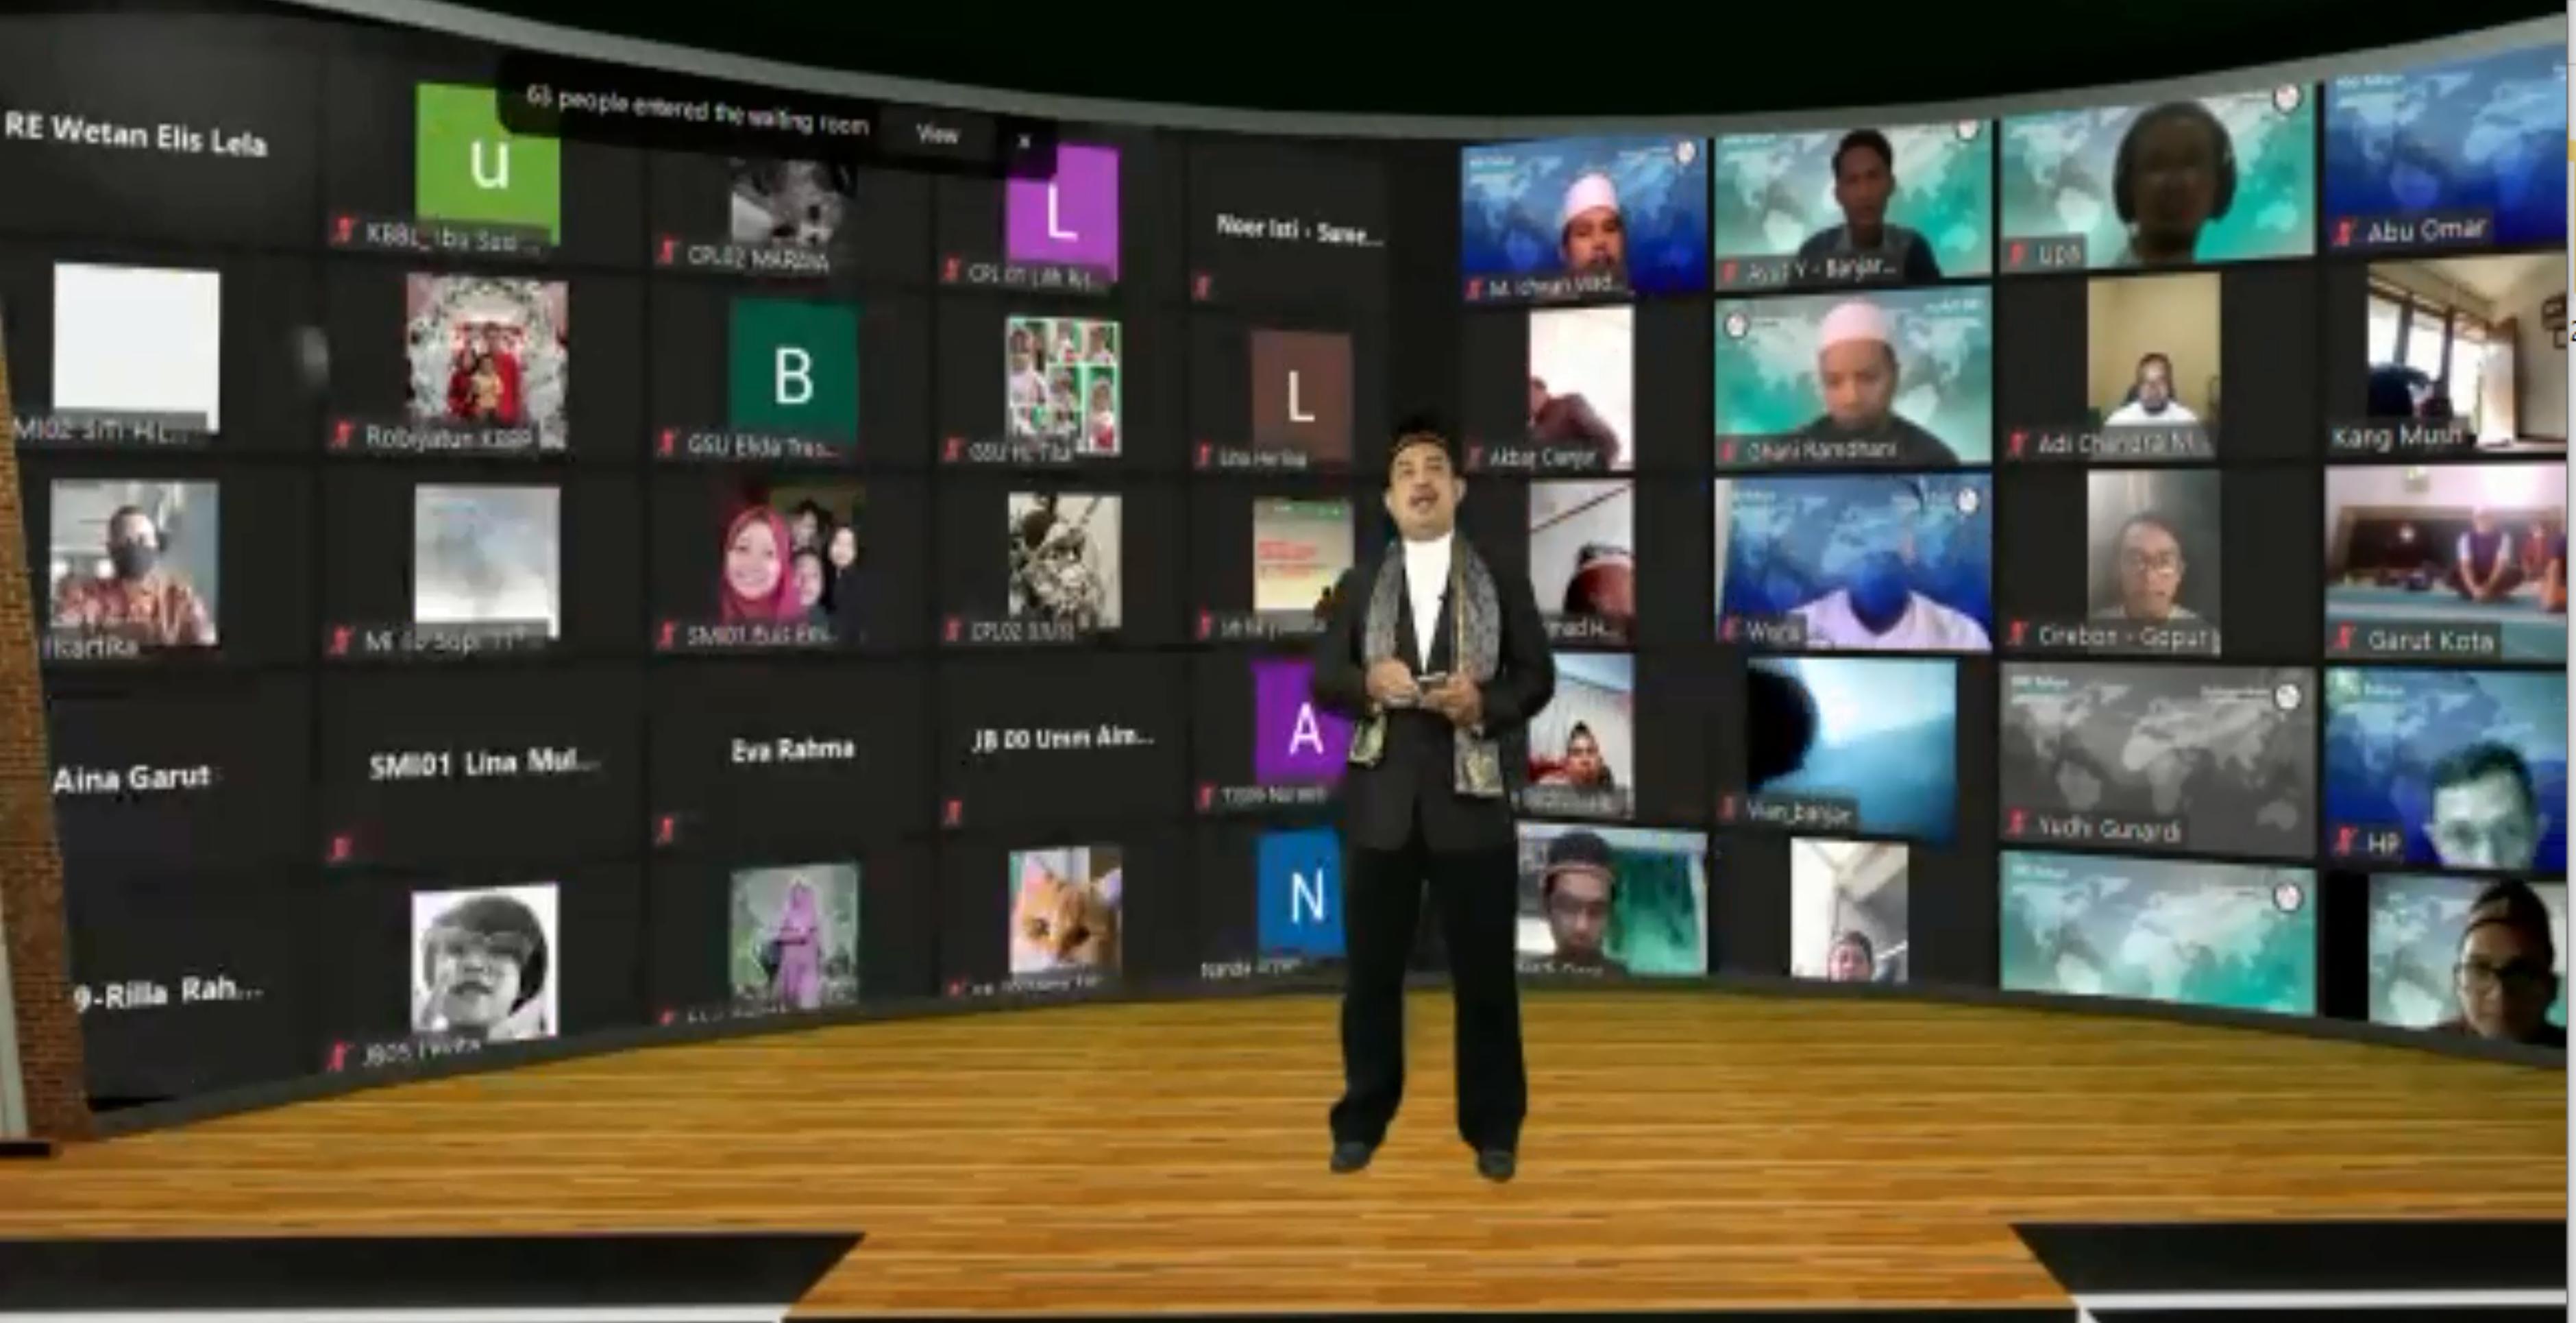
Task: Select the Ghani Ramdhani video tile
Action: click(x=1853, y=377)
